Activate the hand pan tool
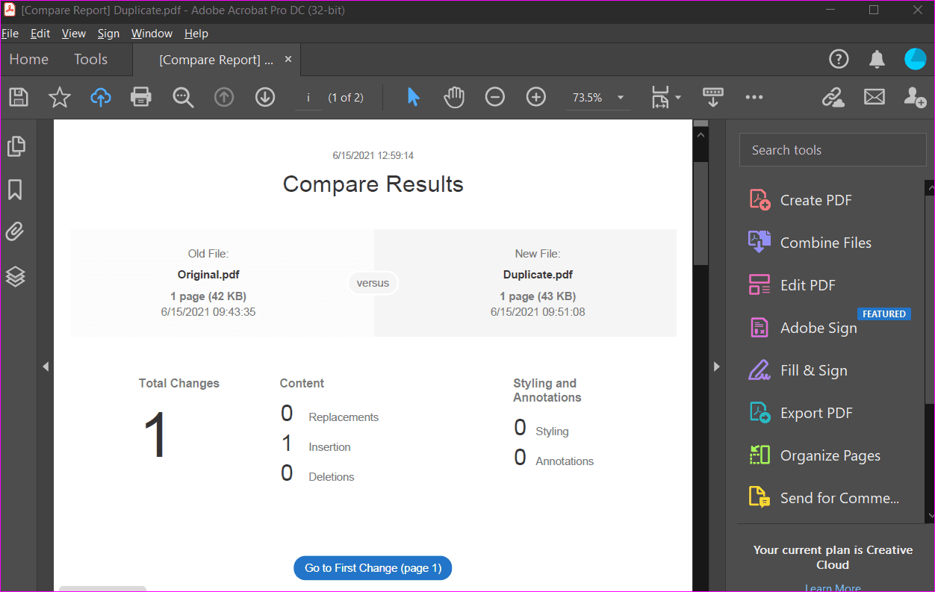Viewport: 935px width, 592px height. pos(454,97)
